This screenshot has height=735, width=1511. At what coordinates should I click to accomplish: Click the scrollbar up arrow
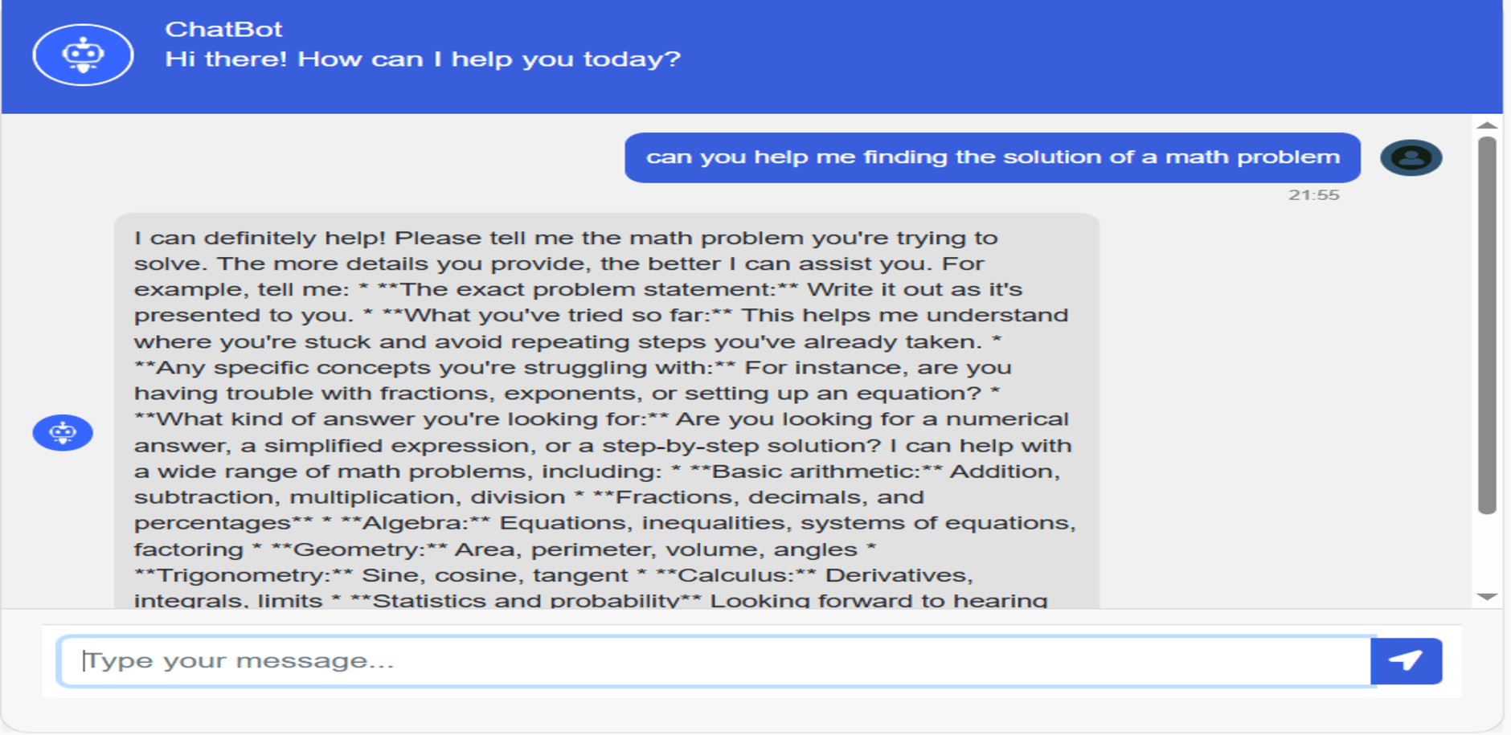pyautogui.click(x=1487, y=125)
